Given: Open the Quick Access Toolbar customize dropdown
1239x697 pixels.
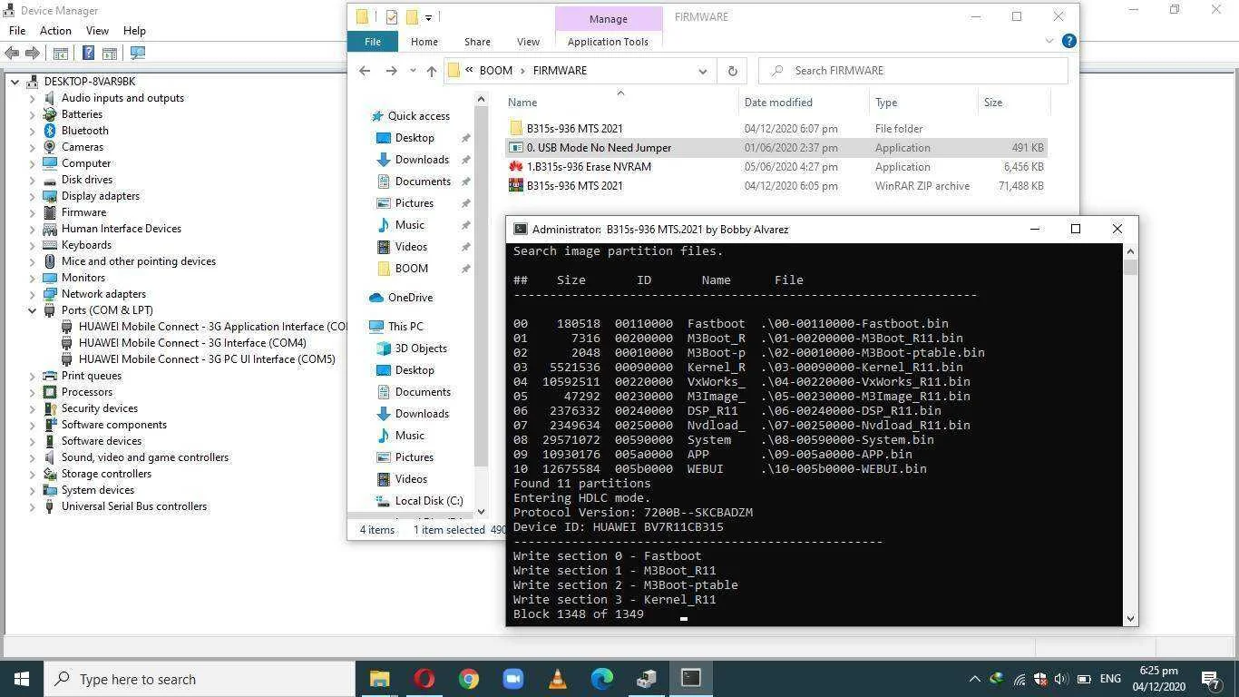Looking at the screenshot, I should (428, 16).
